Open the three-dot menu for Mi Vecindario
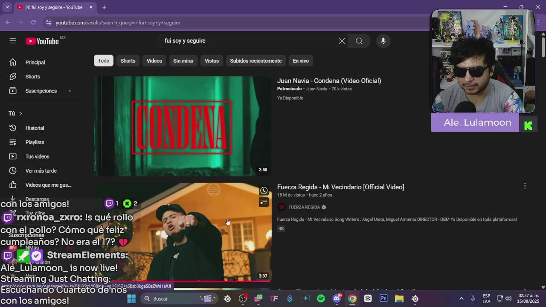The width and height of the screenshot is (546, 307). tap(525, 186)
